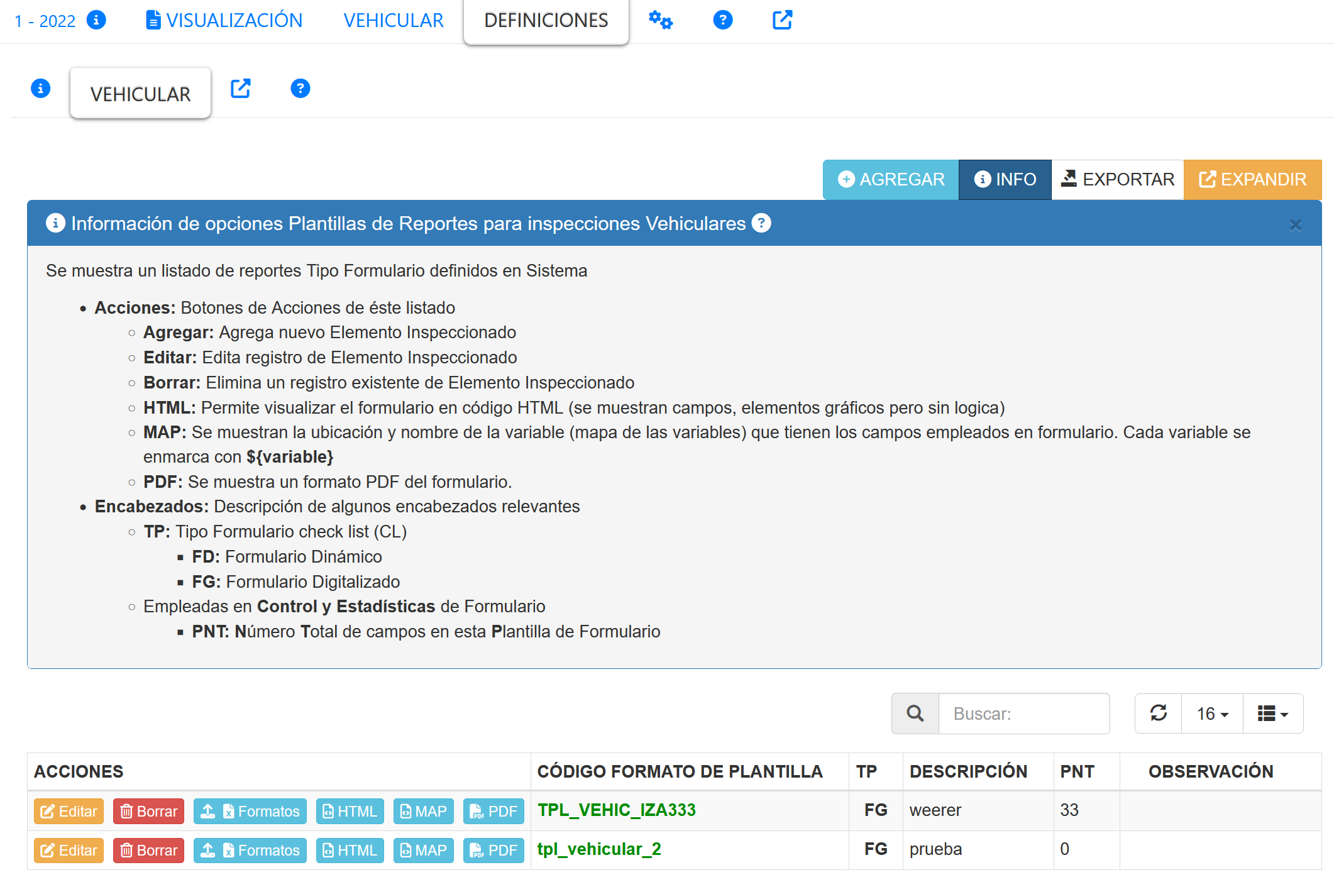The height and width of the screenshot is (887, 1334).
Task: Click the search magnifier icon
Action: [915, 713]
